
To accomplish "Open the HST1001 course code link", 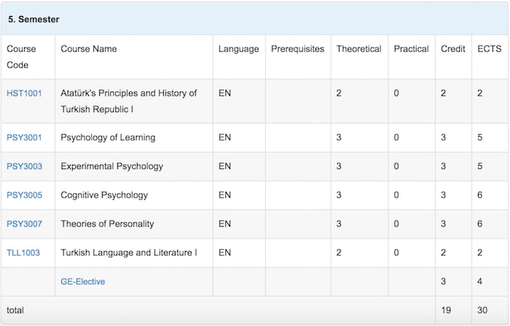I will tap(23, 93).
